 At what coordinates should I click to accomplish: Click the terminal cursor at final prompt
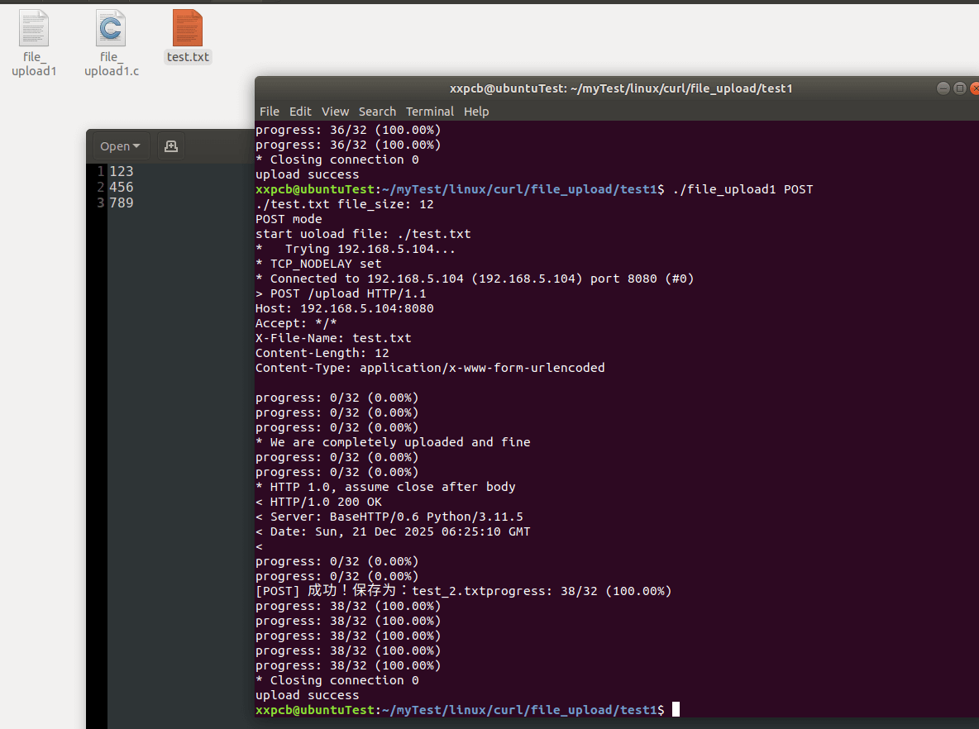click(x=676, y=710)
